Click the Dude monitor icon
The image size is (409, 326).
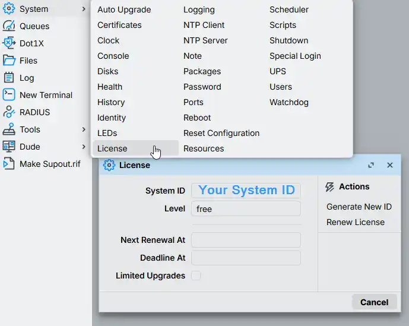9,147
